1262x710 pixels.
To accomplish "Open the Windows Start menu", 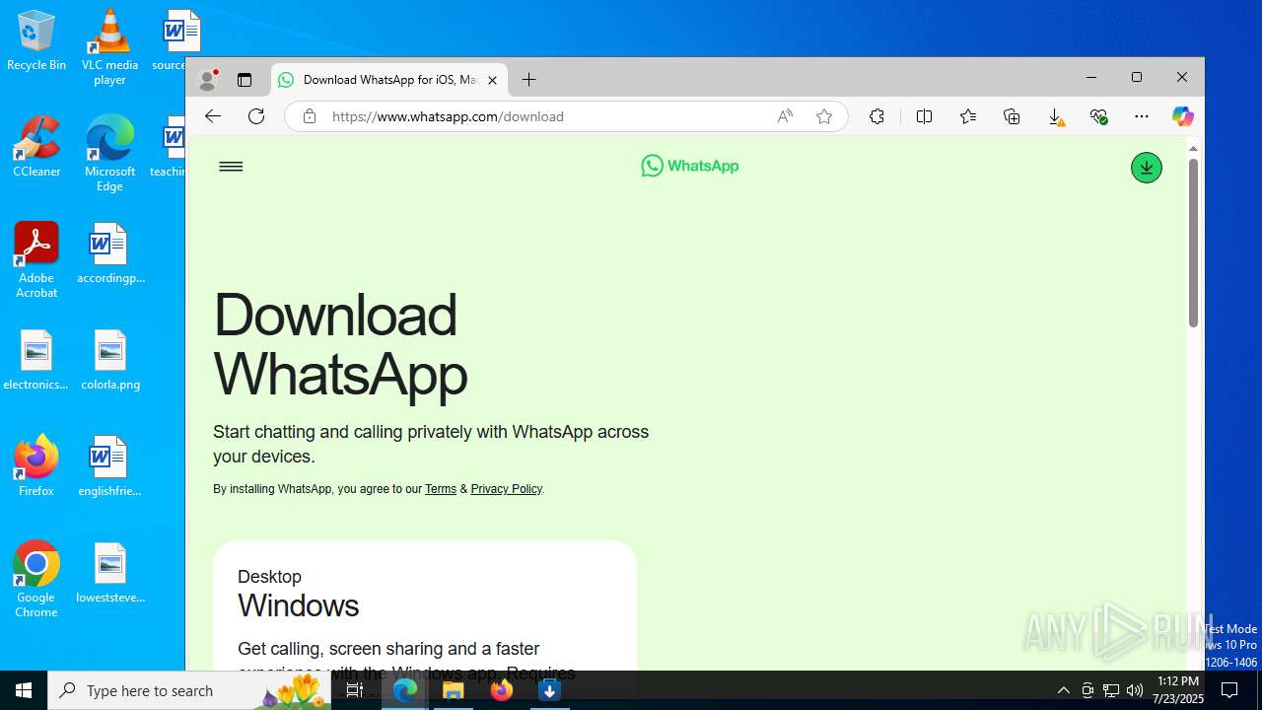I will 24,690.
